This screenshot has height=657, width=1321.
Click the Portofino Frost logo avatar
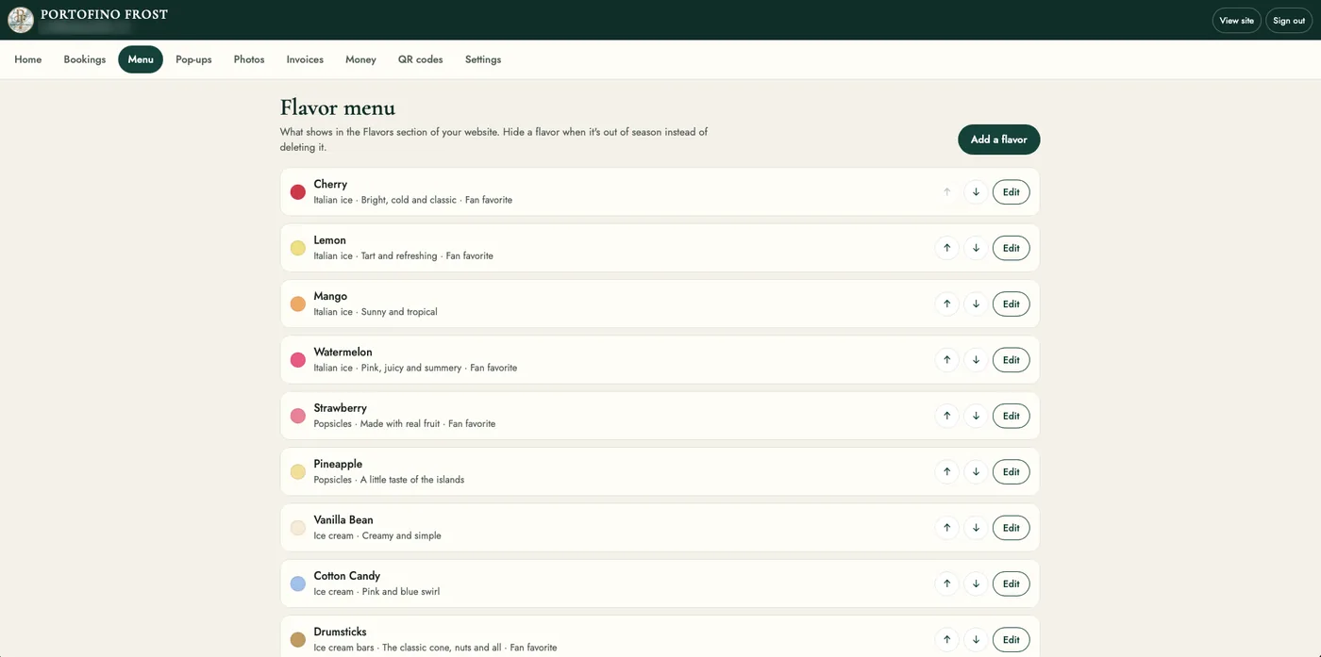(21, 20)
